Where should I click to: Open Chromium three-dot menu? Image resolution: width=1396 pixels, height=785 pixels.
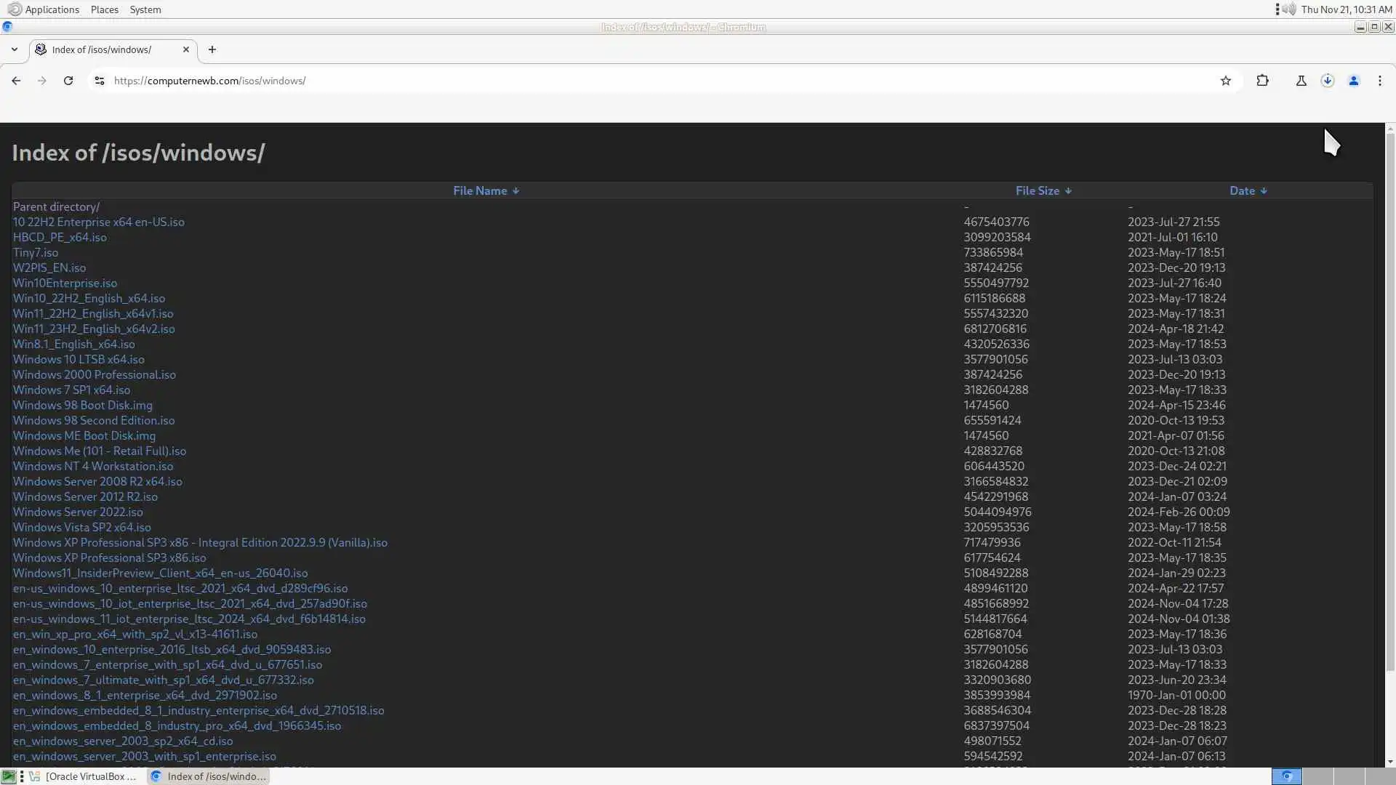[x=1380, y=81]
